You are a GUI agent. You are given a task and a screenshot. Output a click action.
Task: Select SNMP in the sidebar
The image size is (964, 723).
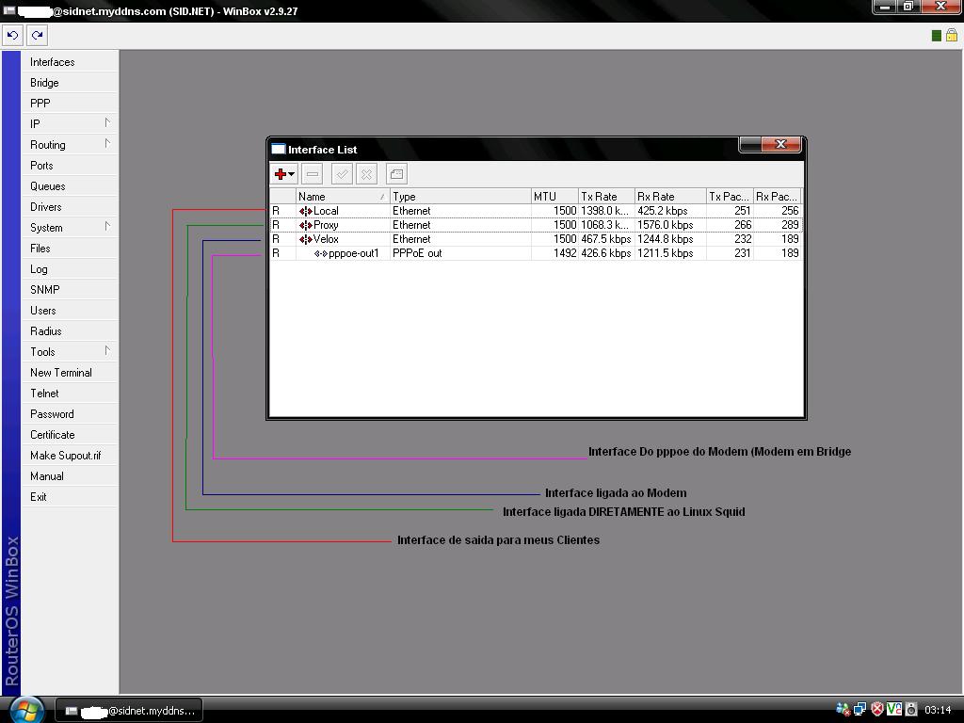[x=69, y=290]
